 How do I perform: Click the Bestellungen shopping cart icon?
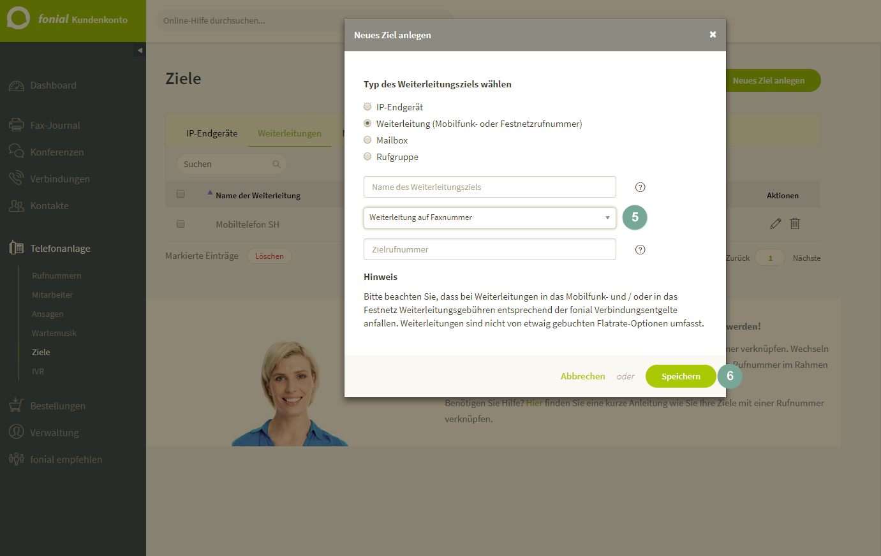click(17, 405)
